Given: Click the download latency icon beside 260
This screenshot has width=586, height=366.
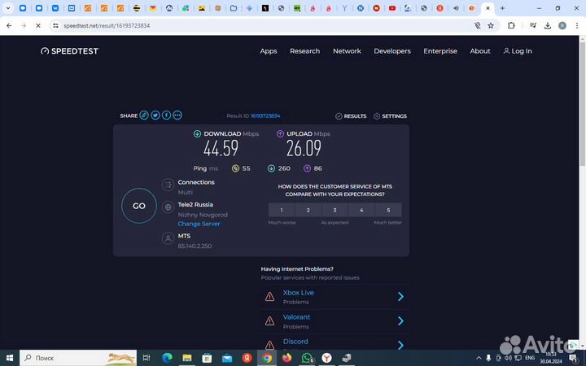Looking at the screenshot, I should pos(271,168).
